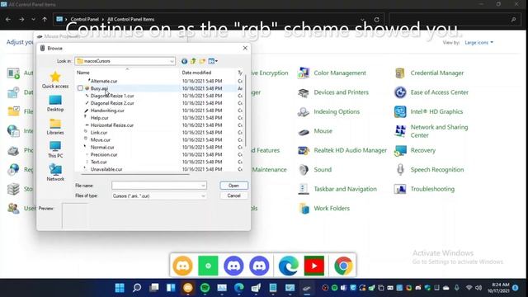Image resolution: width=528 pixels, height=297 pixels.
Task: Open Google Chrome icon in the dock
Action: coord(343,266)
